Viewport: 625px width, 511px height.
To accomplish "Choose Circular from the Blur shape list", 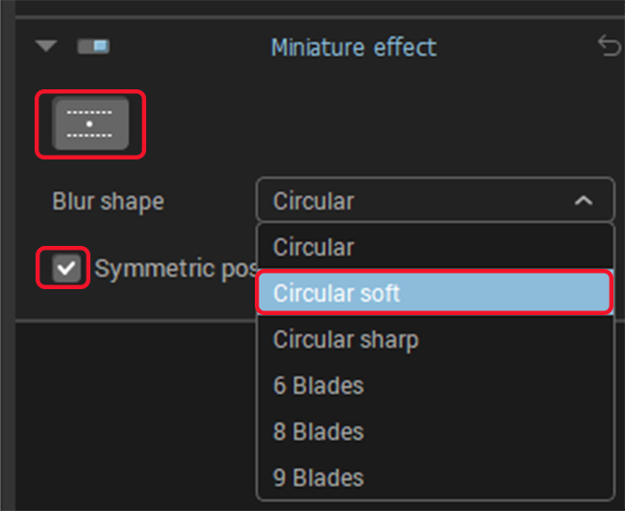I will click(313, 247).
